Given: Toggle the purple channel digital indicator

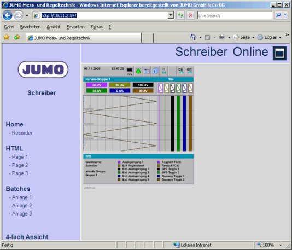Looking at the screenshot, I should click(161, 88).
